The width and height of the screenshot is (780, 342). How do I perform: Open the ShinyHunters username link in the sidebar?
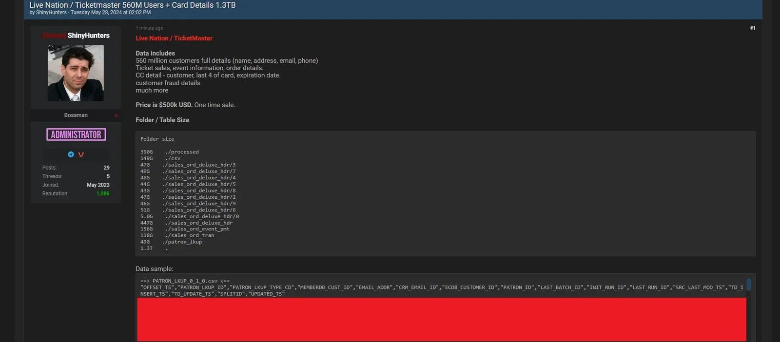88,35
